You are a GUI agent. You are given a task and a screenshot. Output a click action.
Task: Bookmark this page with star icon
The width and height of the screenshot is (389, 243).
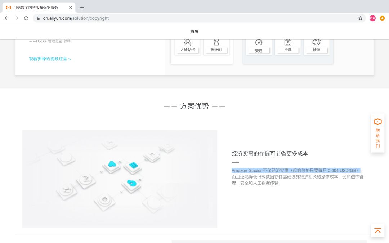point(360,18)
